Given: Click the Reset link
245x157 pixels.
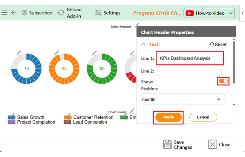Looking at the screenshot, I should (x=218, y=45).
